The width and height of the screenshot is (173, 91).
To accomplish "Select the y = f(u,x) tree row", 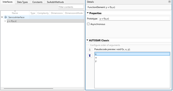I will click(45, 21).
